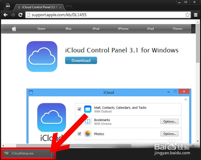Click the small iCloud icon in the panel title bar
This screenshot has width=201, height=160.
(31, 92)
